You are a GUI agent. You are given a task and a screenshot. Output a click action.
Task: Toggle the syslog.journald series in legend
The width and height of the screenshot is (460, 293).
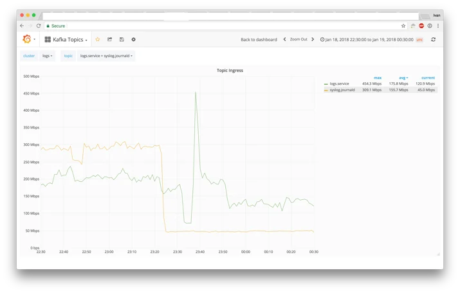[x=342, y=90]
